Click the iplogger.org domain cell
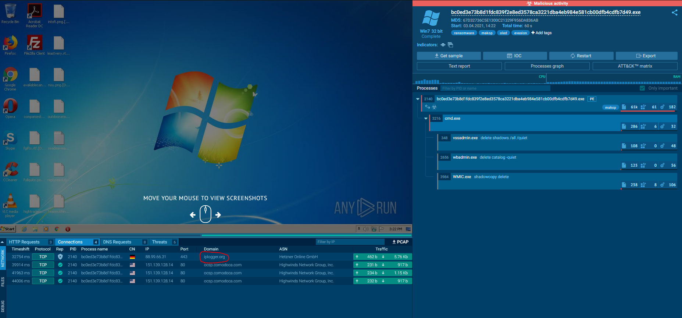Image resolution: width=682 pixels, height=318 pixels. (x=214, y=257)
